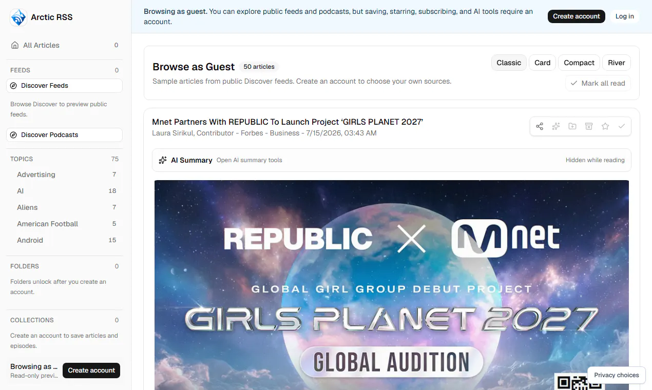
Task: Share the GIRLS PLANET article
Action: (540, 126)
